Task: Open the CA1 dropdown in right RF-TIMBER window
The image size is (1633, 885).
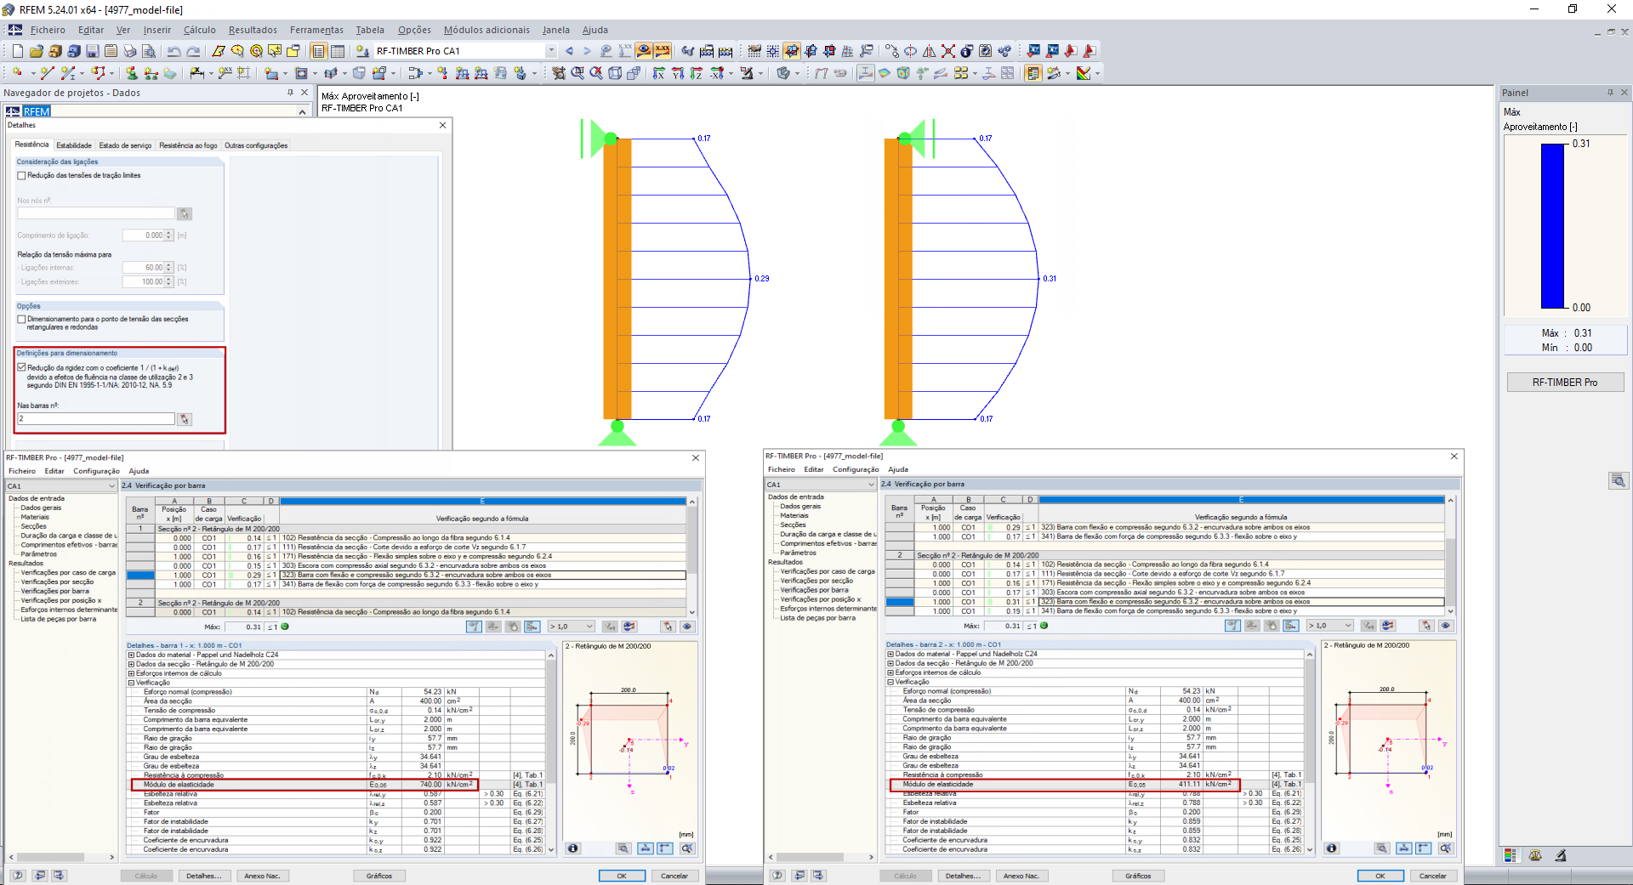Action: pyautogui.click(x=871, y=485)
